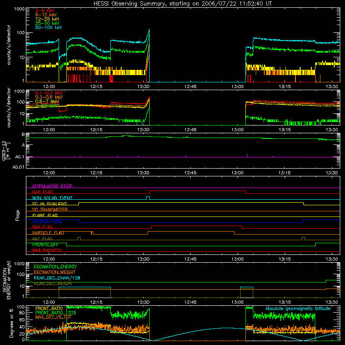Select the MAX_DET_VS_TOT legend label

pos(53,317)
